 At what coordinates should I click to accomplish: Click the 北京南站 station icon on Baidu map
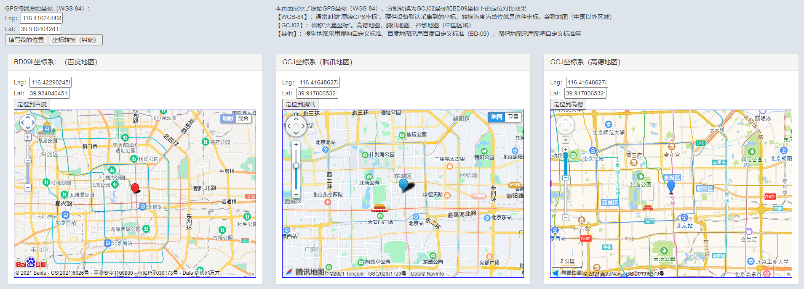tap(107, 243)
